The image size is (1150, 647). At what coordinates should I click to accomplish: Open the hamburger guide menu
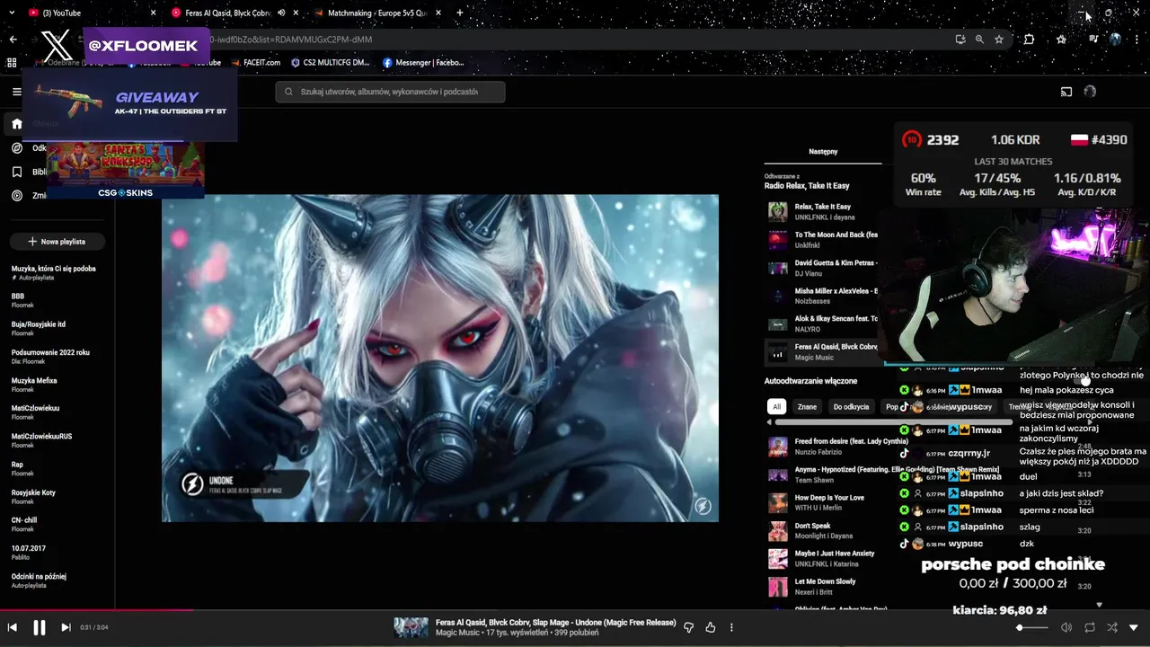(x=16, y=92)
